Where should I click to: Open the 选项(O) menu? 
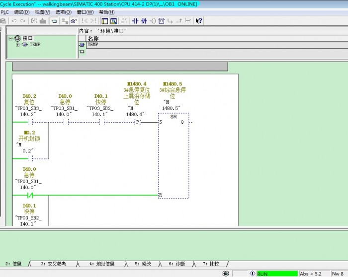63,12
